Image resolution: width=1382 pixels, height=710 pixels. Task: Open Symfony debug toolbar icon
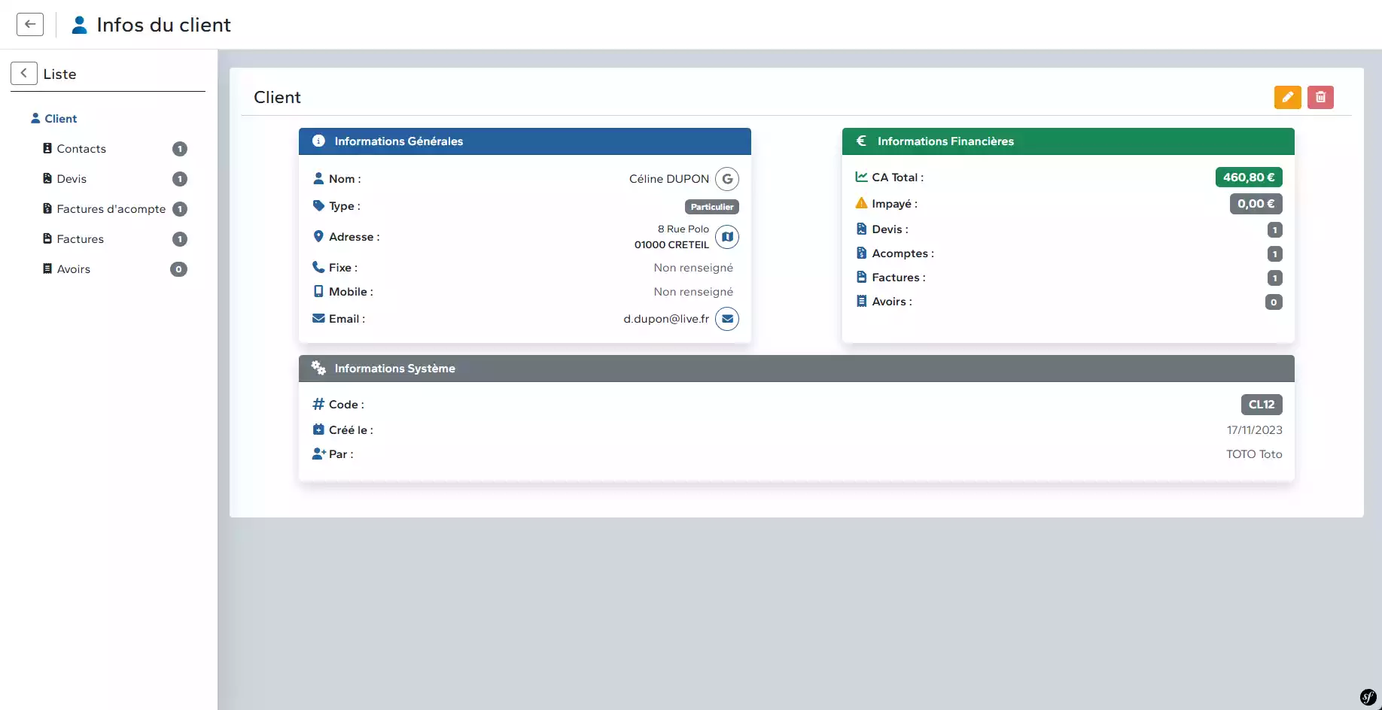pos(1368,696)
